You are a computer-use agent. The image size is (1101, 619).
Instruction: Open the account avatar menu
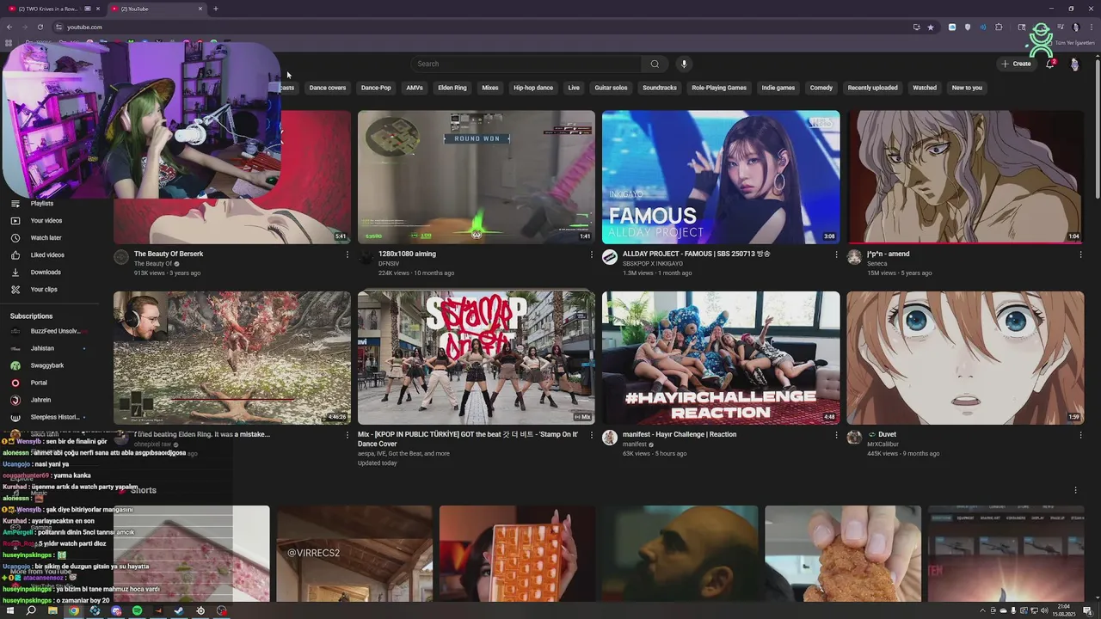pyautogui.click(x=1074, y=64)
